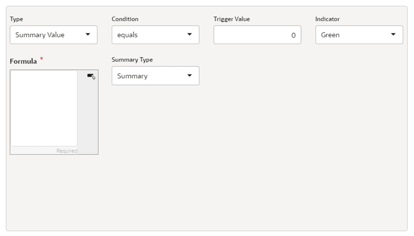Expand the Summary Type dropdown arrow
The height and width of the screenshot is (236, 414).
[189, 76]
